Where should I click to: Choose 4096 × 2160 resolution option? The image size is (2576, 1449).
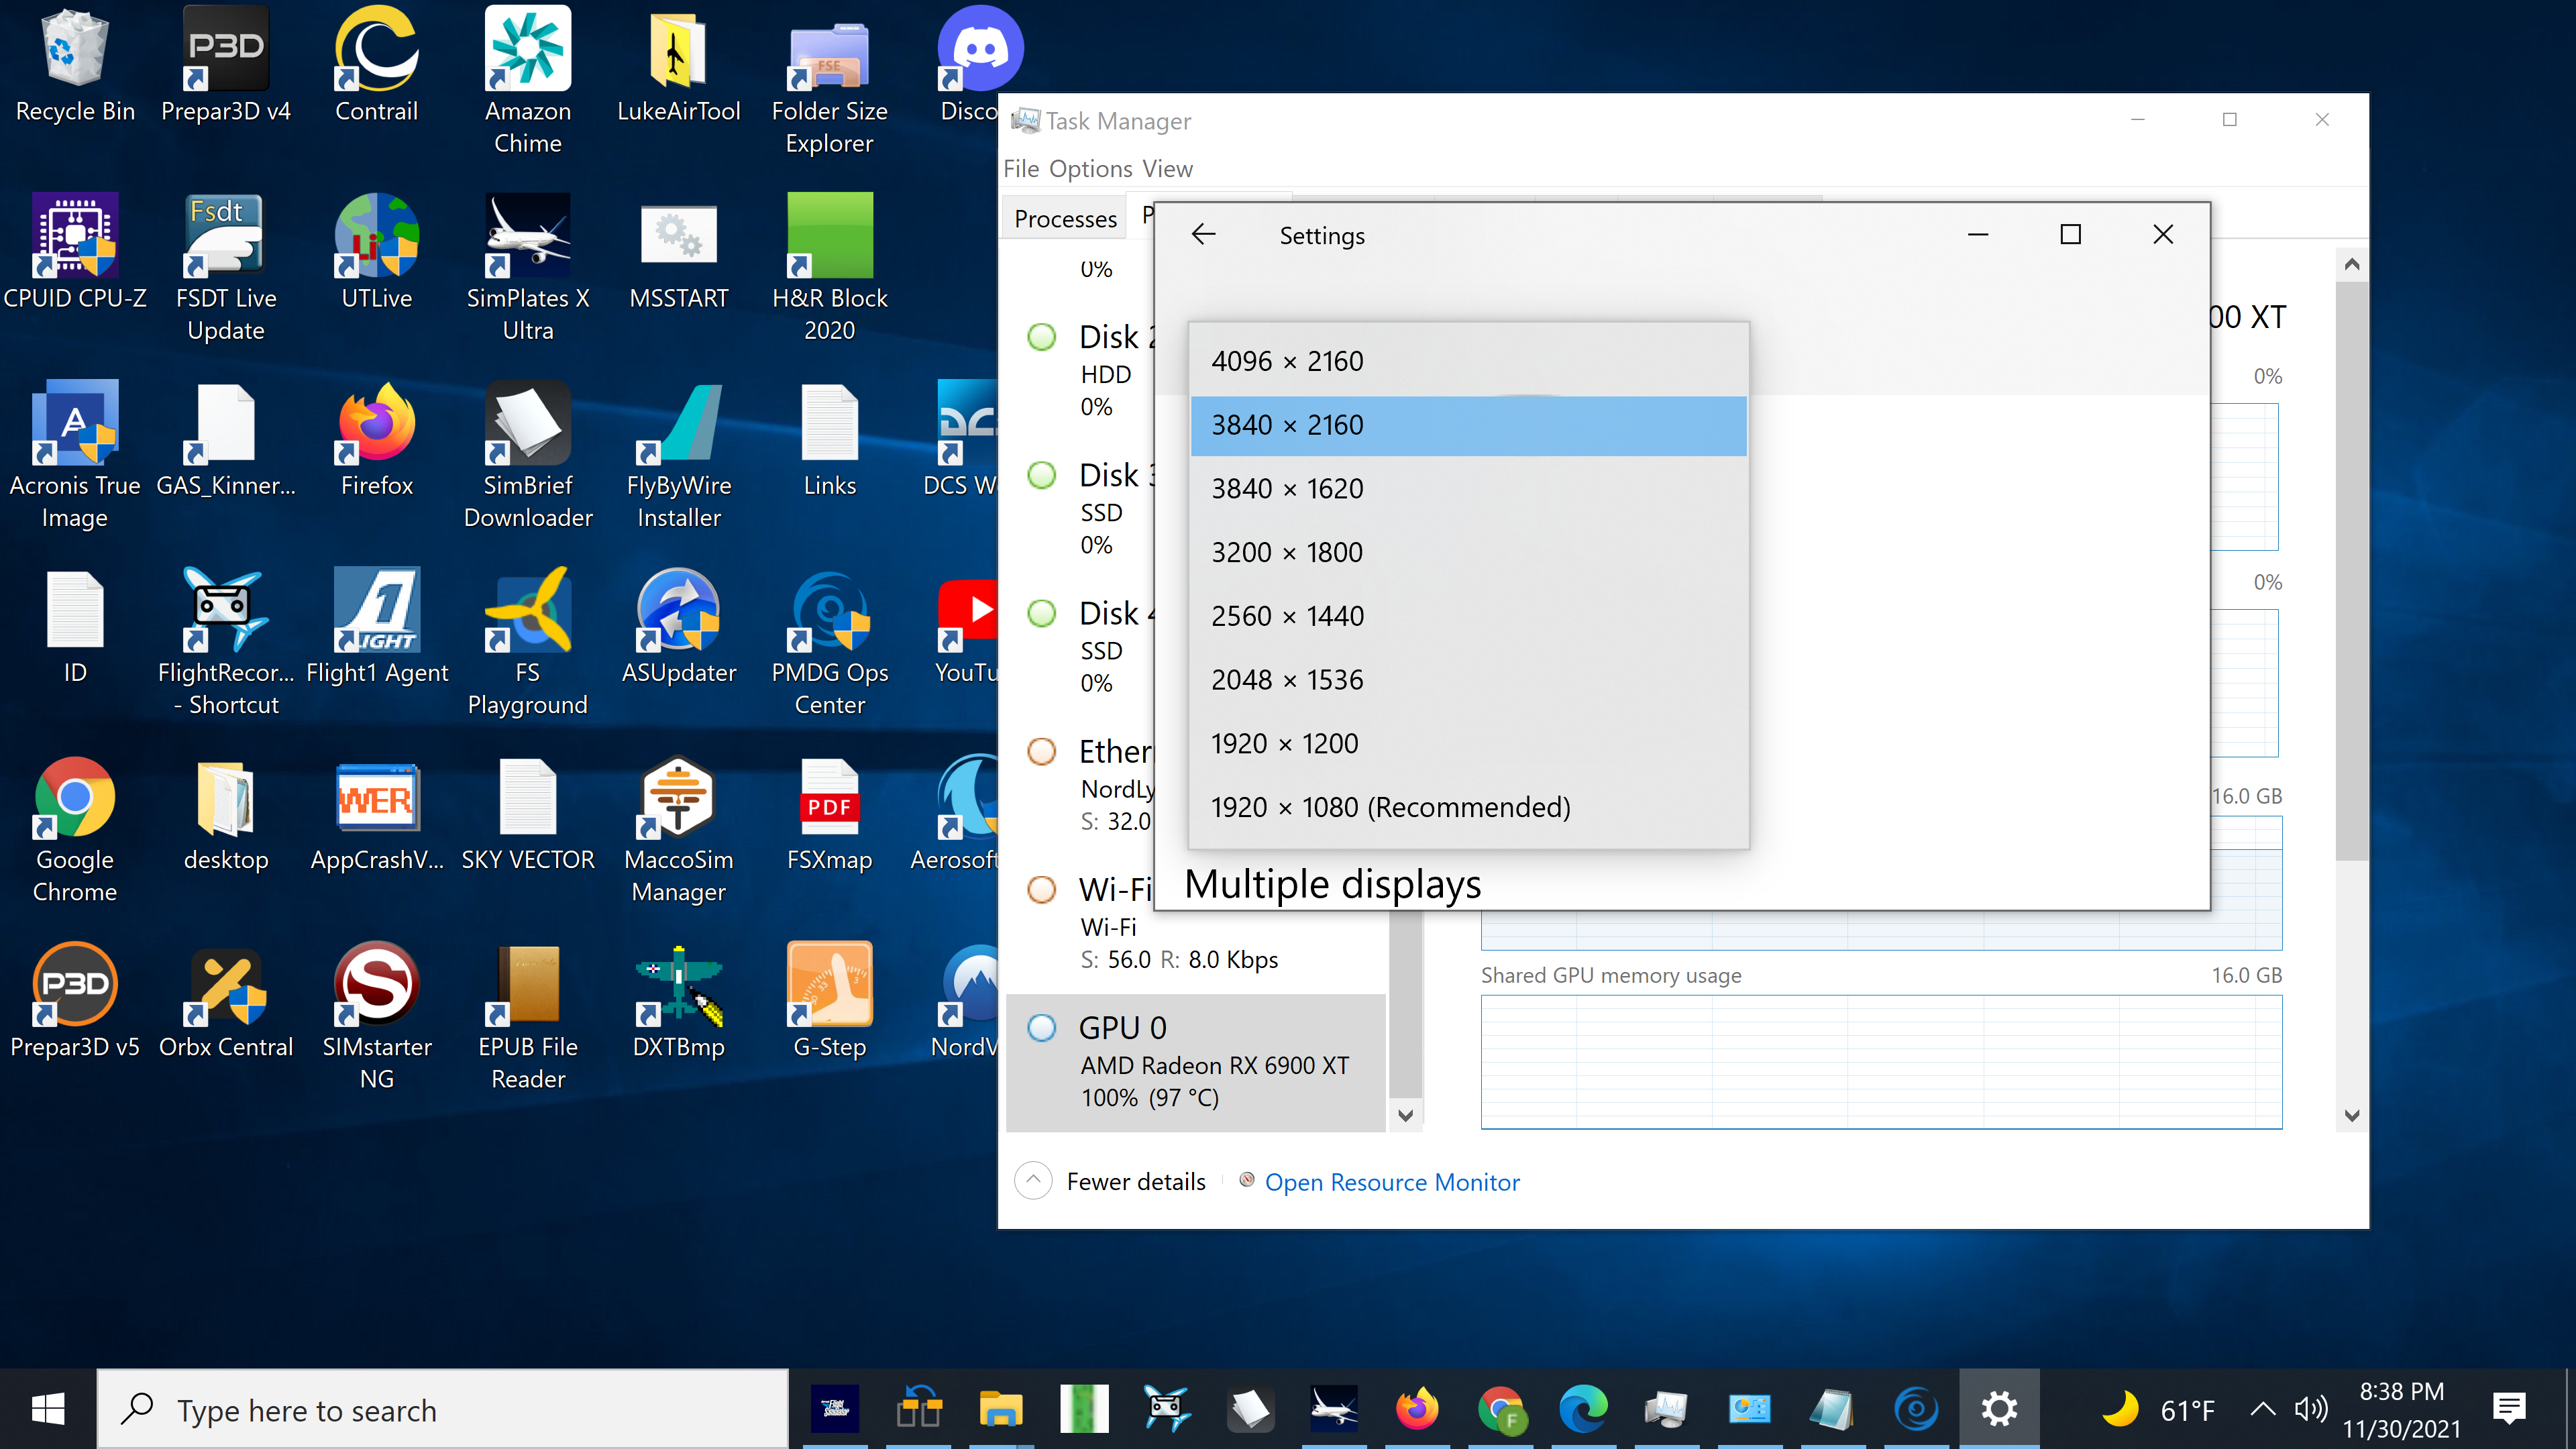[x=1468, y=361]
